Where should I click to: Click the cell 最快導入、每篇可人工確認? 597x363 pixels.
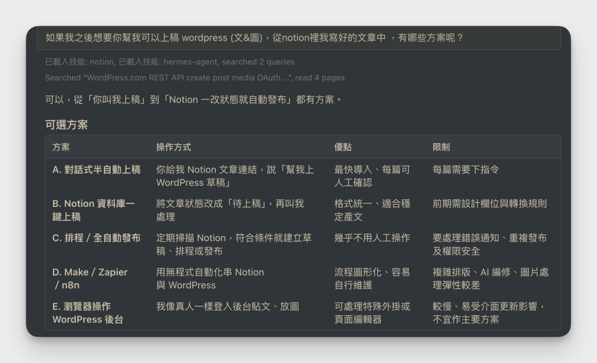(372, 176)
